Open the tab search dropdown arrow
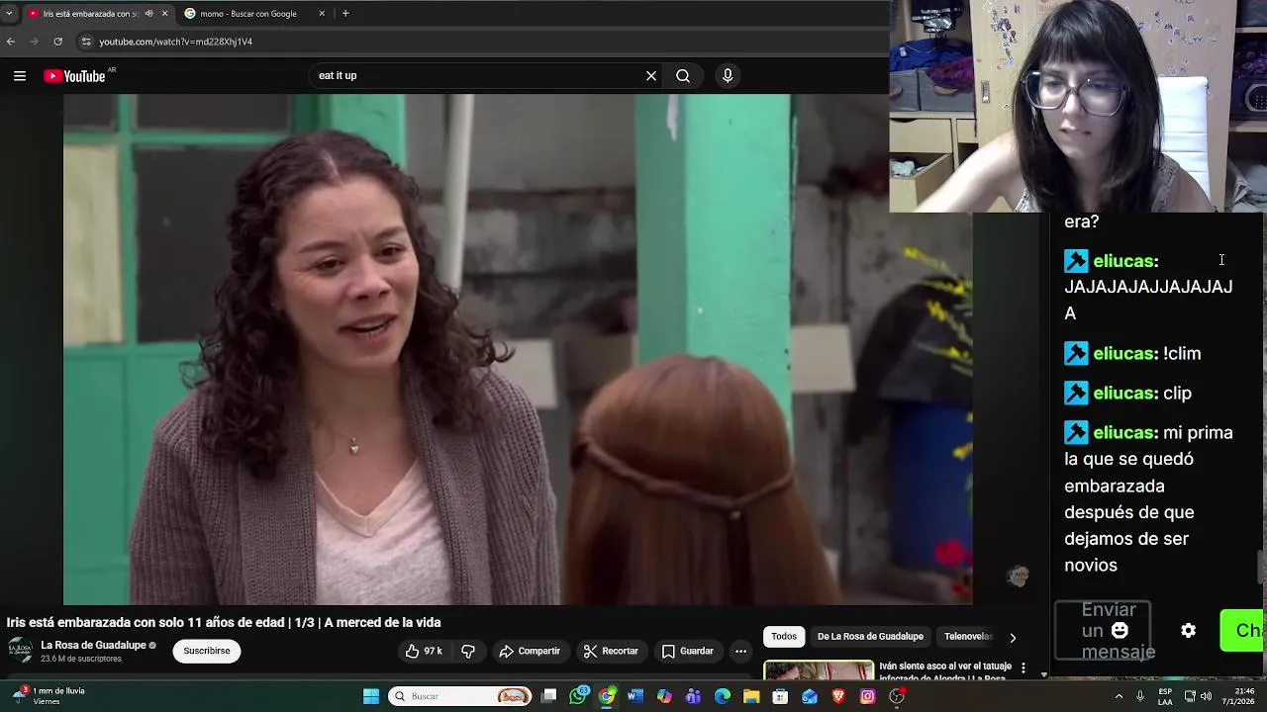The height and width of the screenshot is (712, 1267). pos(9,14)
